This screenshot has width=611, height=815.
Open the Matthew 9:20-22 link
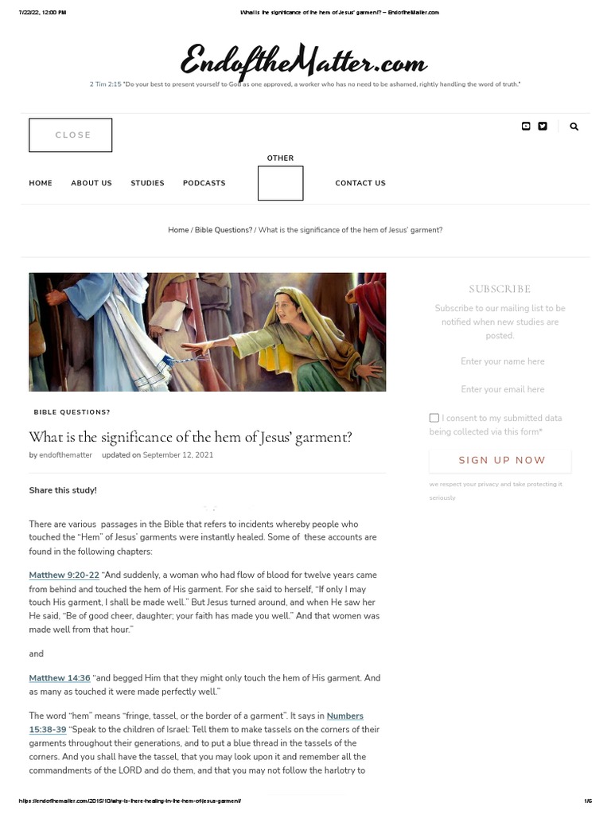point(64,575)
